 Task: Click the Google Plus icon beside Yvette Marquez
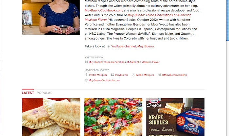click(133, 75)
